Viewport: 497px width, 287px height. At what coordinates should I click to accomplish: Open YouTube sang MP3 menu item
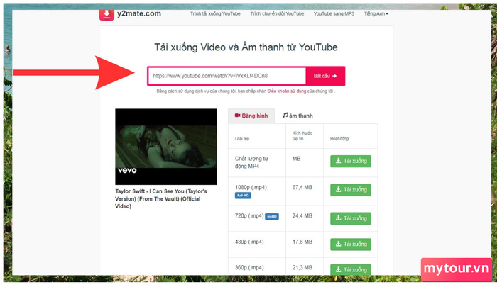334,14
